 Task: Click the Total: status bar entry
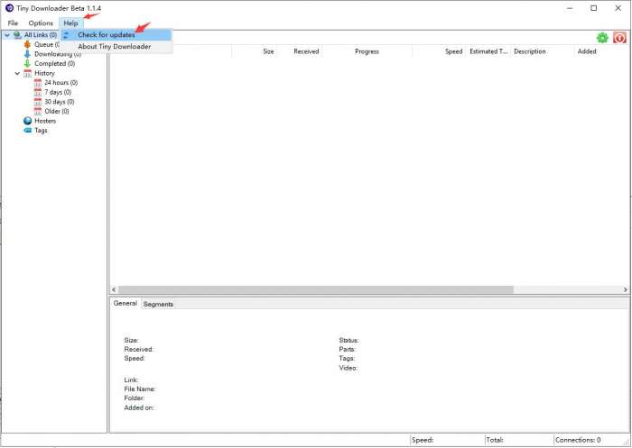(x=495, y=440)
